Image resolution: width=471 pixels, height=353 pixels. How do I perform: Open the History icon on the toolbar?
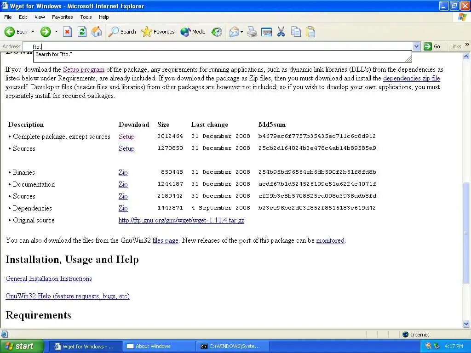pyautogui.click(x=217, y=32)
